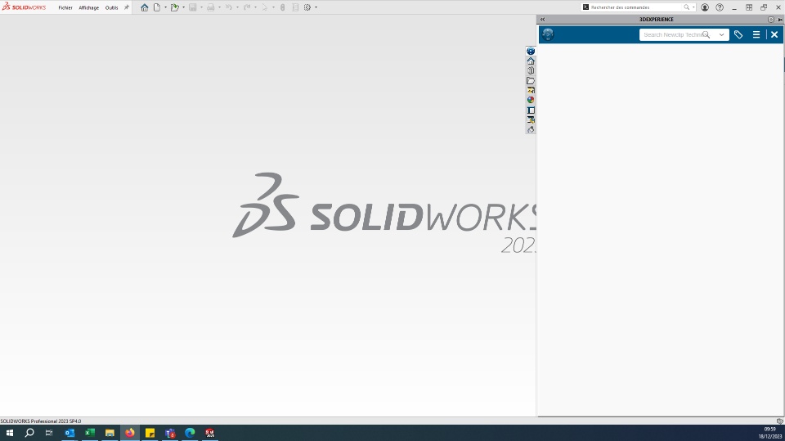Screen dimensions: 785x441
Task: Open the Help question mark icon
Action: click(x=720, y=7)
